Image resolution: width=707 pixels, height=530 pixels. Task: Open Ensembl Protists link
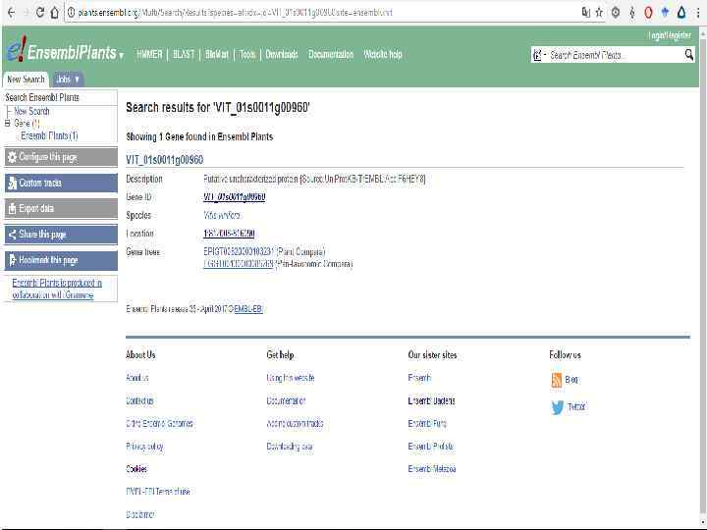[431, 447]
